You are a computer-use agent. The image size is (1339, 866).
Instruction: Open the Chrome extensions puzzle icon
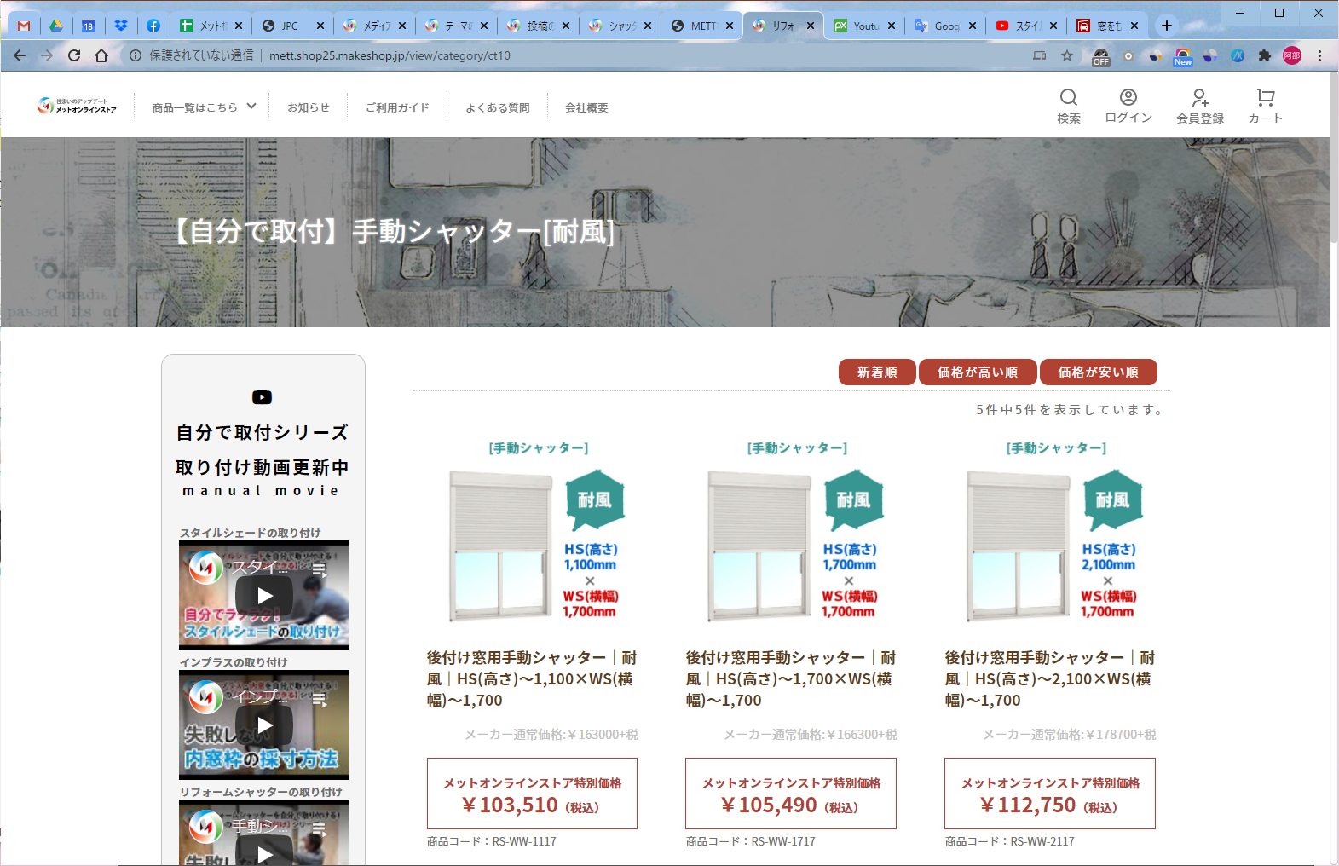pos(1264,55)
